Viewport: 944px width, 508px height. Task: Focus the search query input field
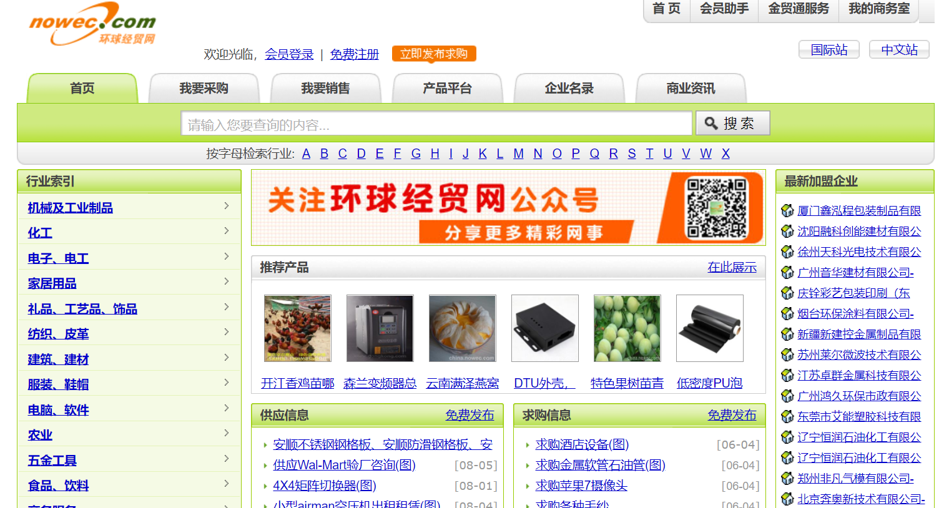(x=436, y=124)
